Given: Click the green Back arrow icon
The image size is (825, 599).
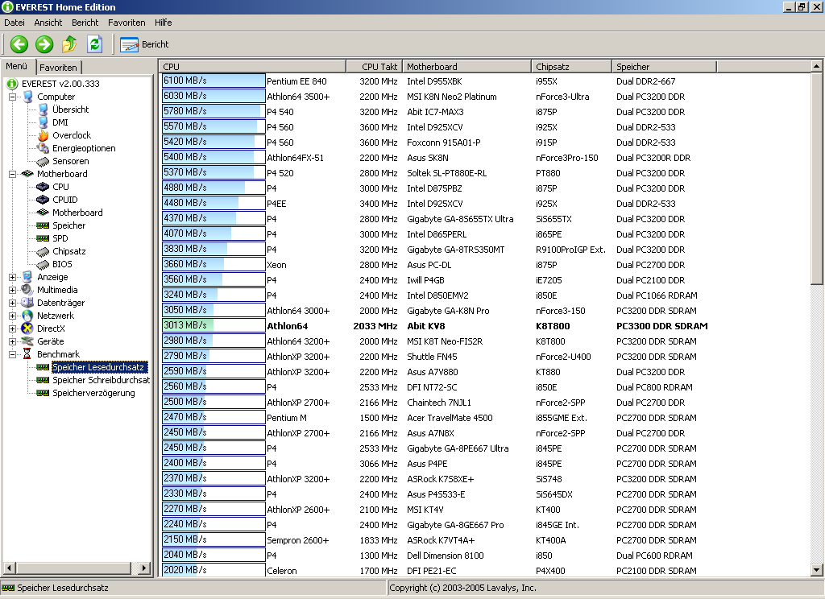Looking at the screenshot, I should coord(19,44).
